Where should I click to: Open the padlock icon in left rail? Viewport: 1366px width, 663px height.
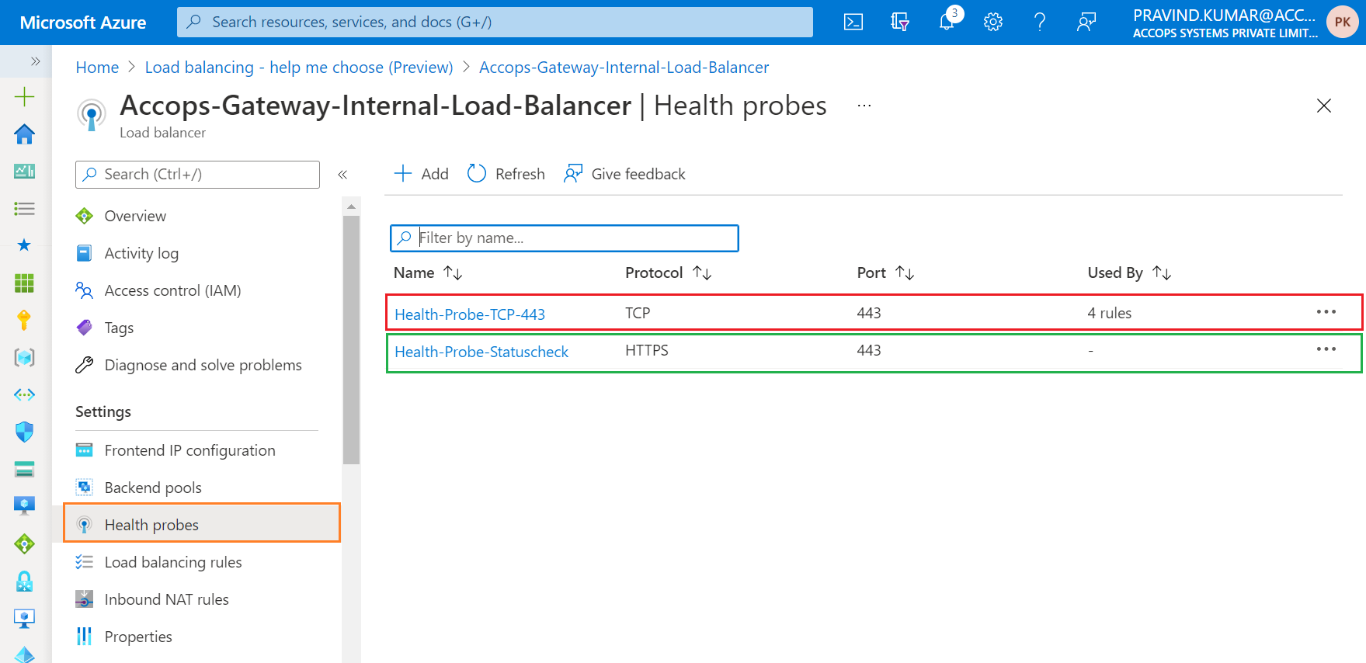[x=24, y=581]
